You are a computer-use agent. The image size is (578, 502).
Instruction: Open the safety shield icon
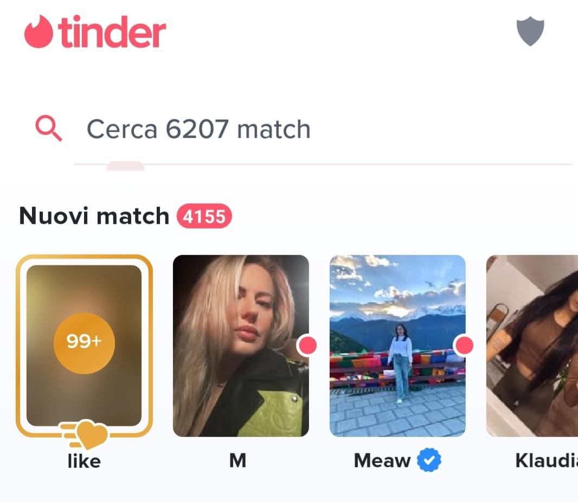coord(530,31)
